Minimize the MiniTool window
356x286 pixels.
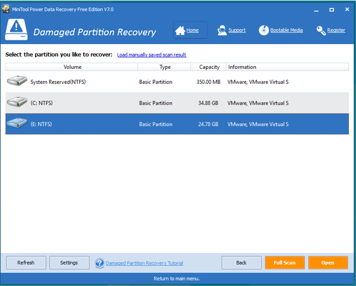pos(316,10)
